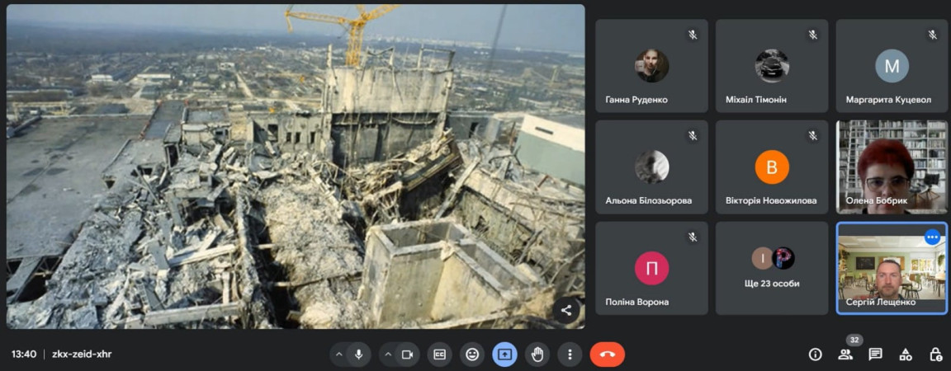Screen dimensions: 951x371
Task: Open meeting details info icon
Action: point(815,355)
